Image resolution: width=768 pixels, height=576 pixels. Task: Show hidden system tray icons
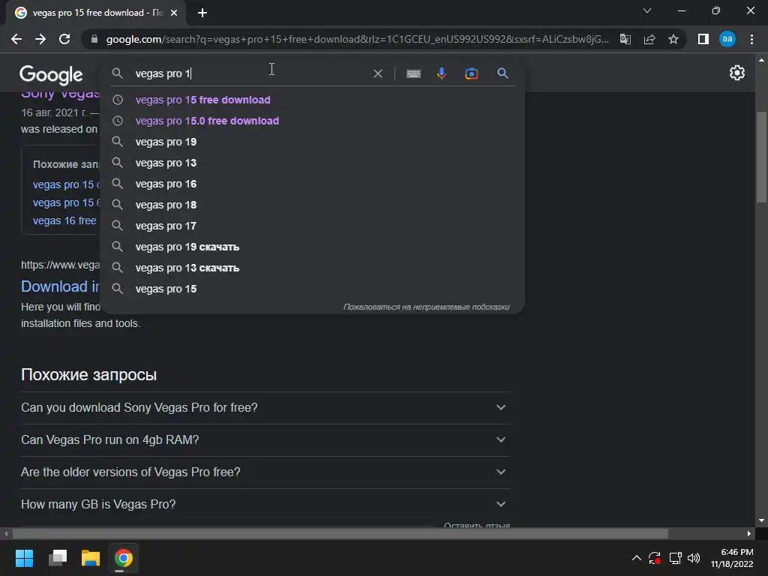click(x=636, y=558)
